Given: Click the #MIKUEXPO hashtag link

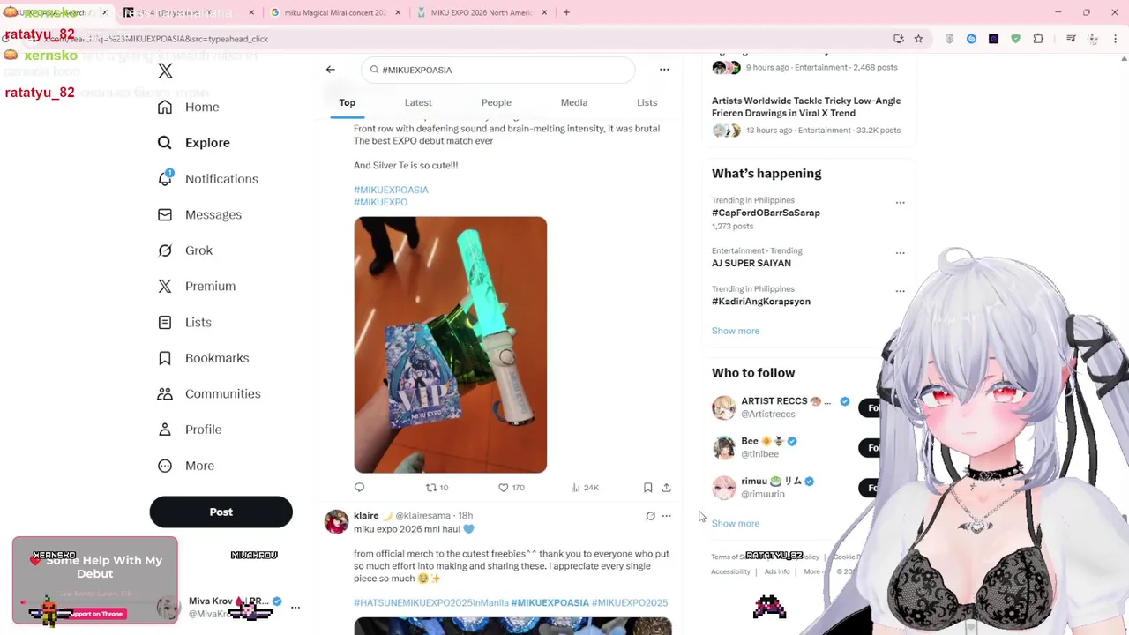Looking at the screenshot, I should (x=380, y=202).
